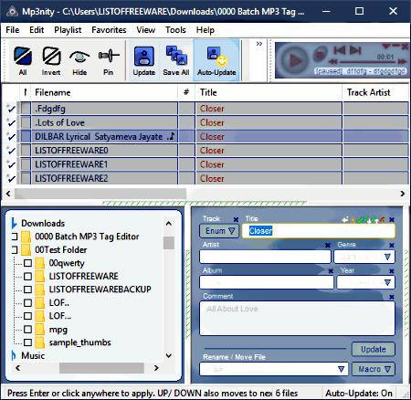The height and width of the screenshot is (400, 411).
Task: Open the Edit menu
Action: tap(37, 30)
